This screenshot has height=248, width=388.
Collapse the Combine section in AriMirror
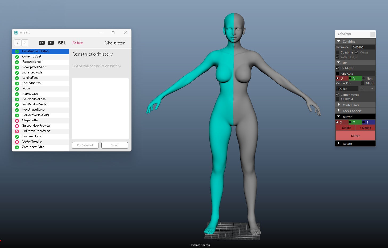[x=339, y=42]
